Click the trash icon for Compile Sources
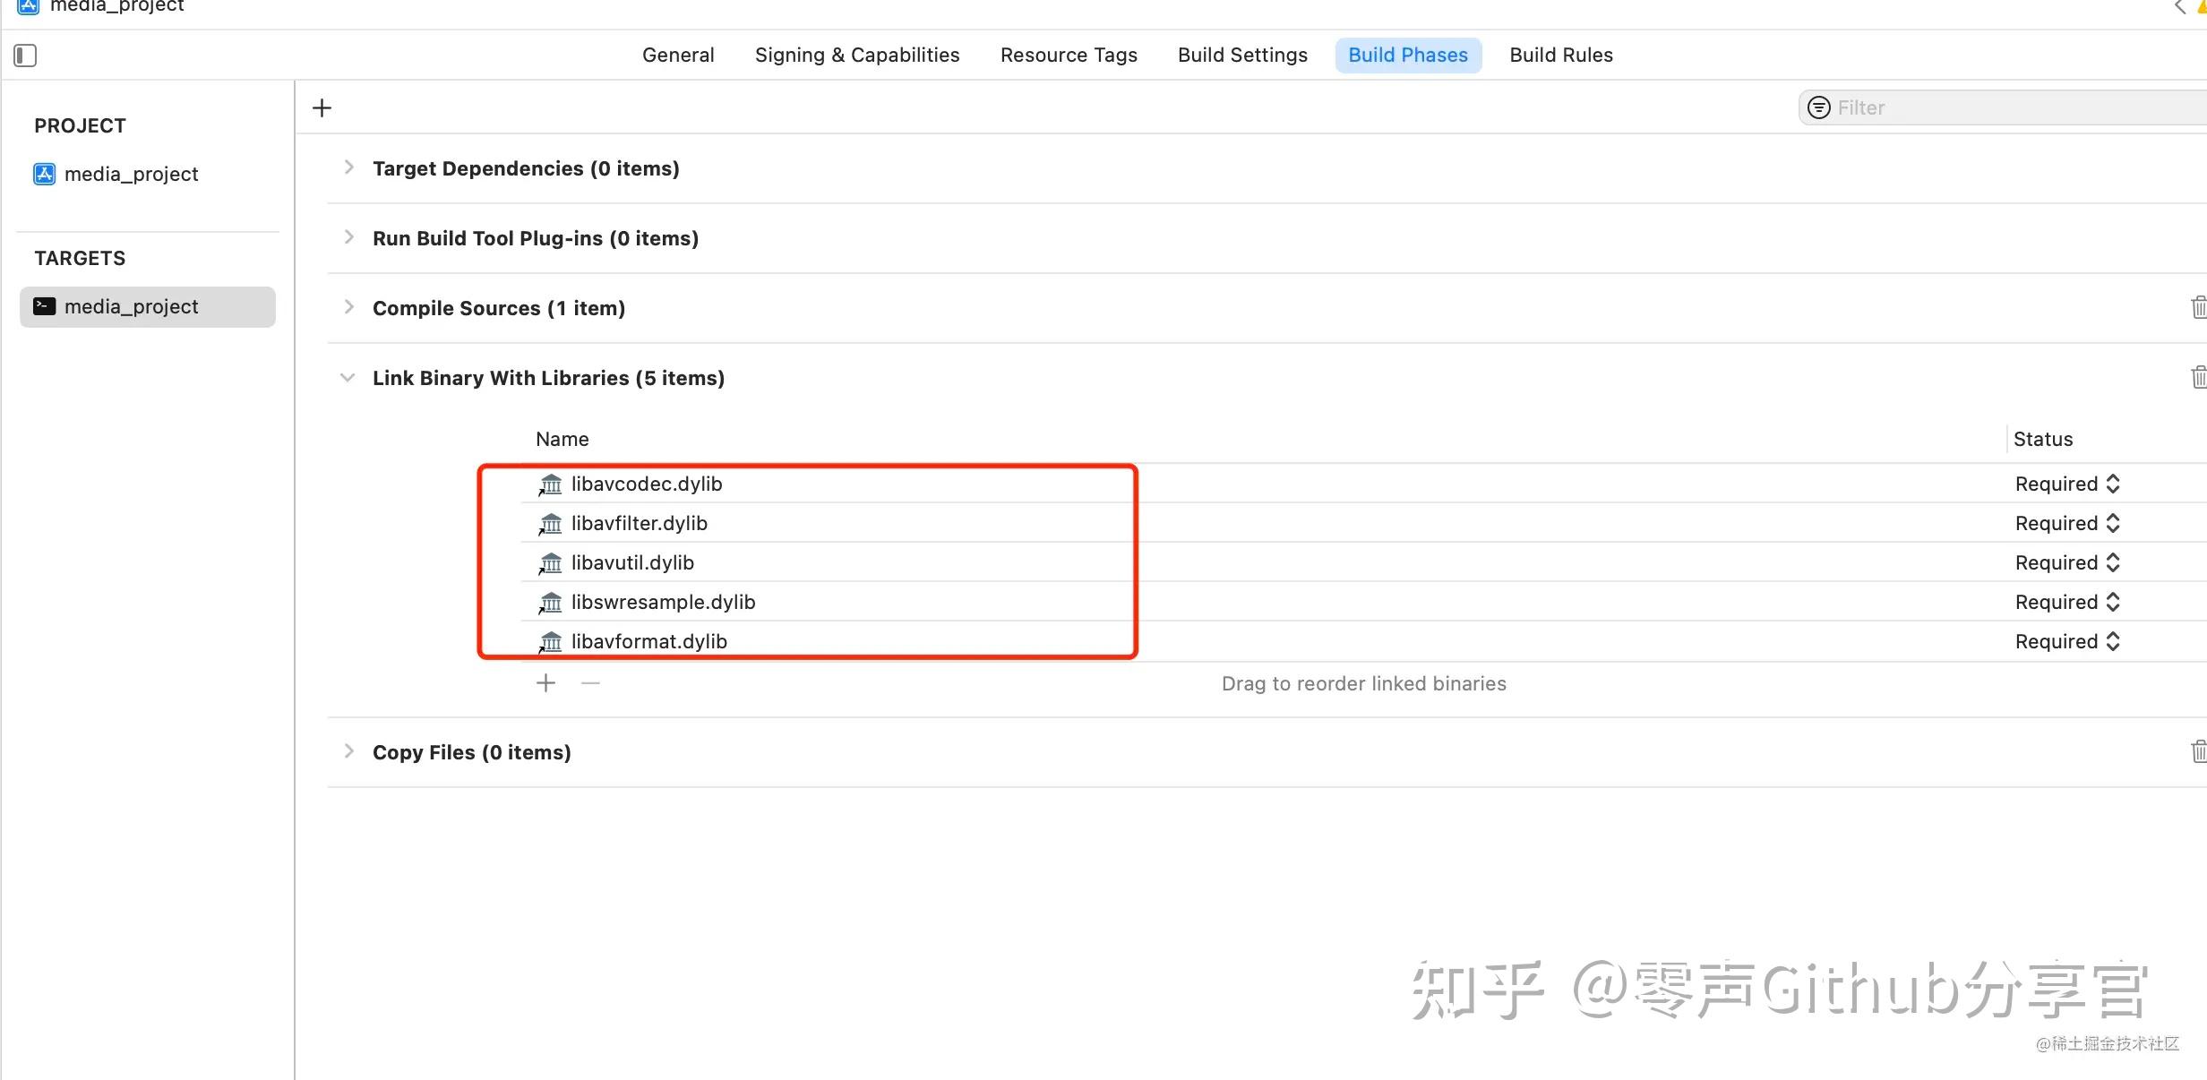Viewport: 2207px width, 1080px height. [x=2199, y=307]
